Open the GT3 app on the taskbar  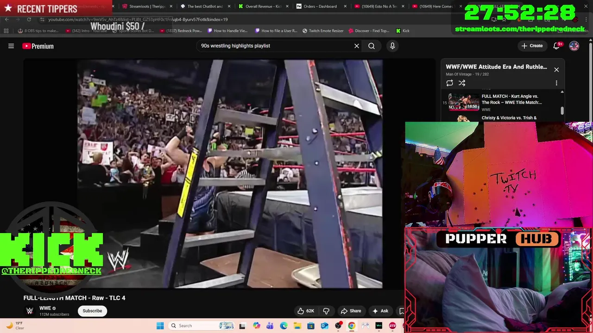point(392,326)
